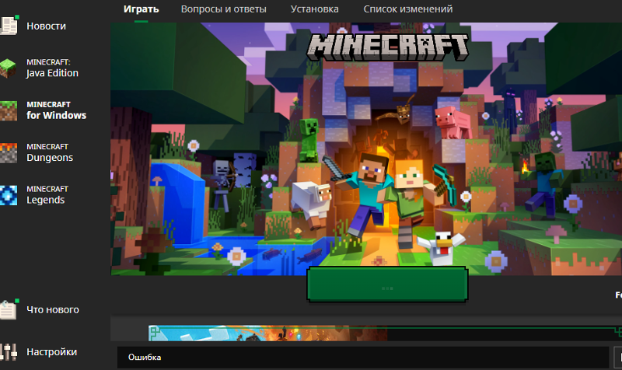
Task: Switch to the Играть tab
Action: 142,9
